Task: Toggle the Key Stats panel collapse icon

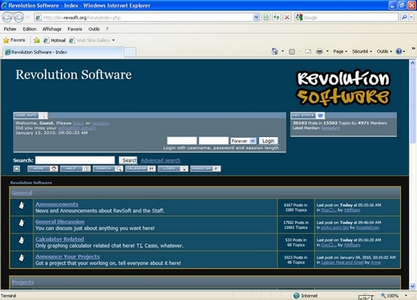Action: 321,115
